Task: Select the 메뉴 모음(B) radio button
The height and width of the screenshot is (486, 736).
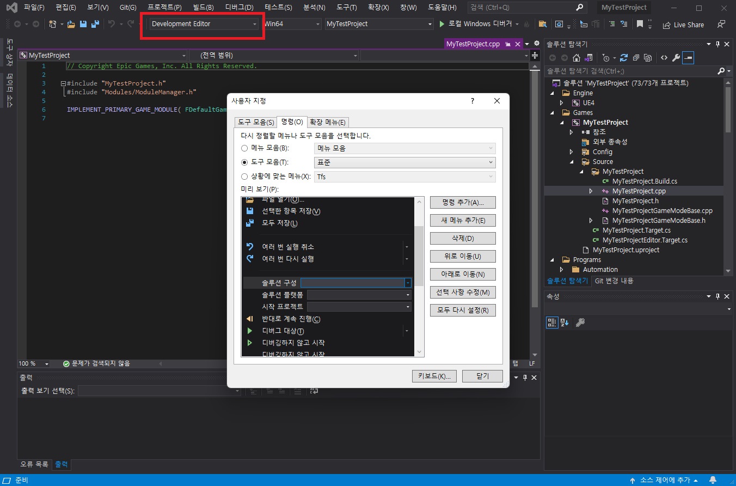Action: [x=244, y=148]
